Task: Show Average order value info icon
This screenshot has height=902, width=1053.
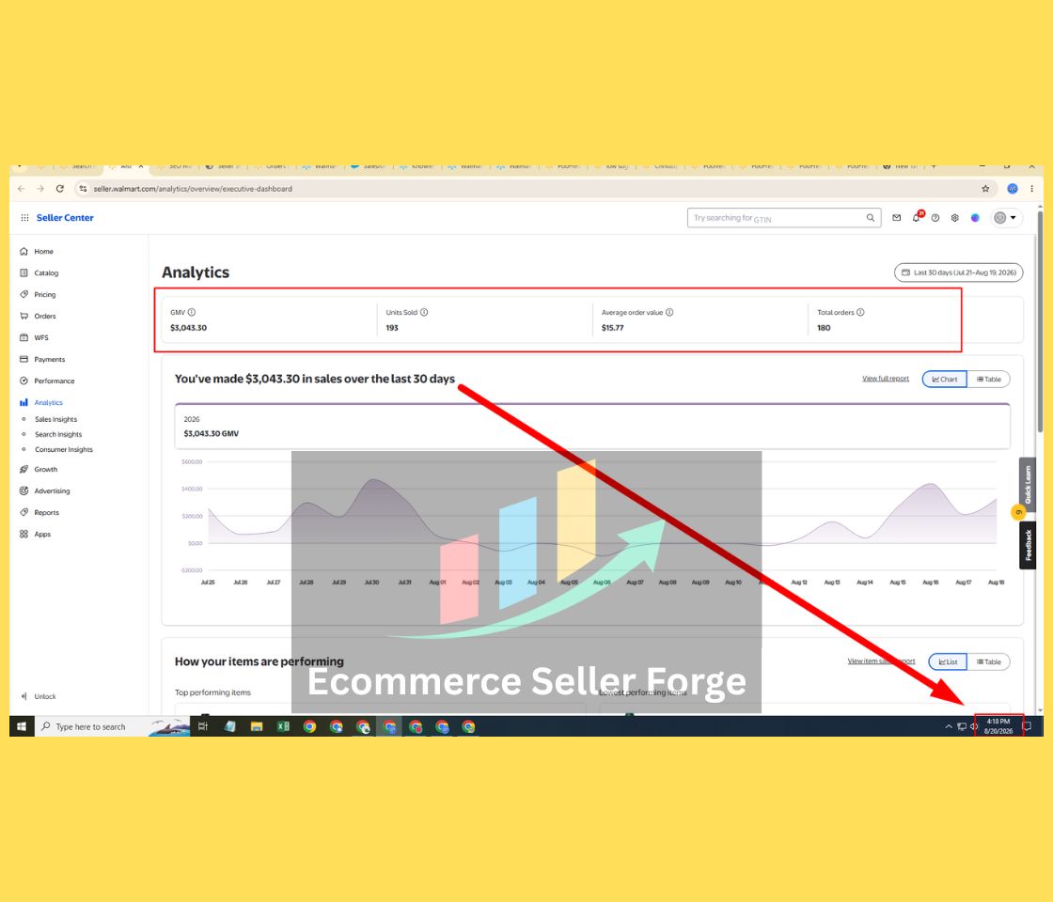Action: pyautogui.click(x=669, y=312)
